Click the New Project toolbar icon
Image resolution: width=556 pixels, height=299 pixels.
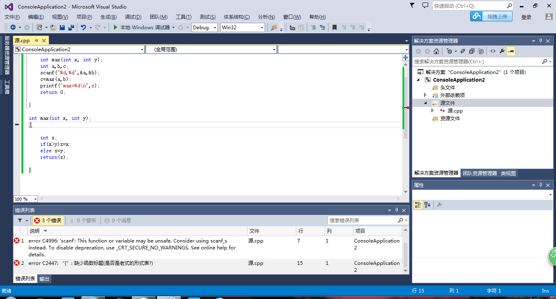tap(39, 27)
